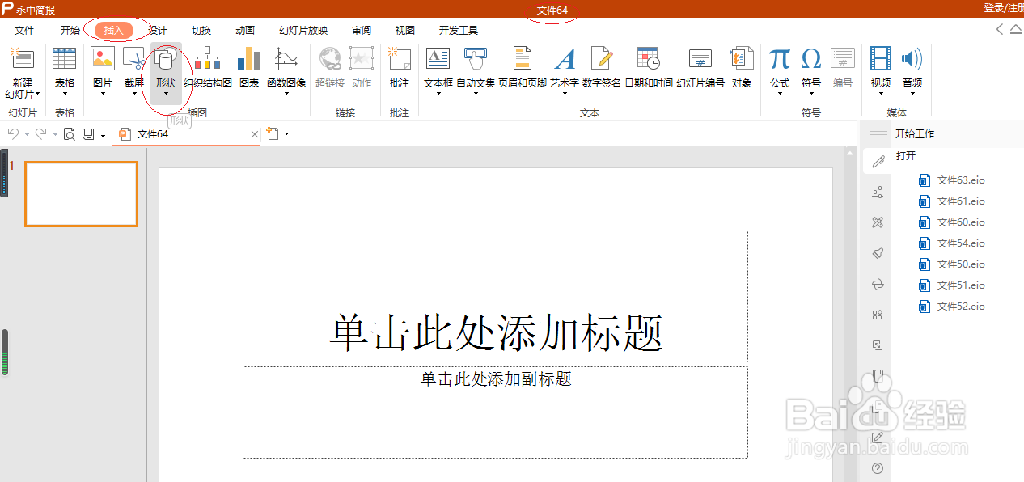The height and width of the screenshot is (482, 1024).
Task: Select the slide 1 thumbnail
Action: [81, 194]
